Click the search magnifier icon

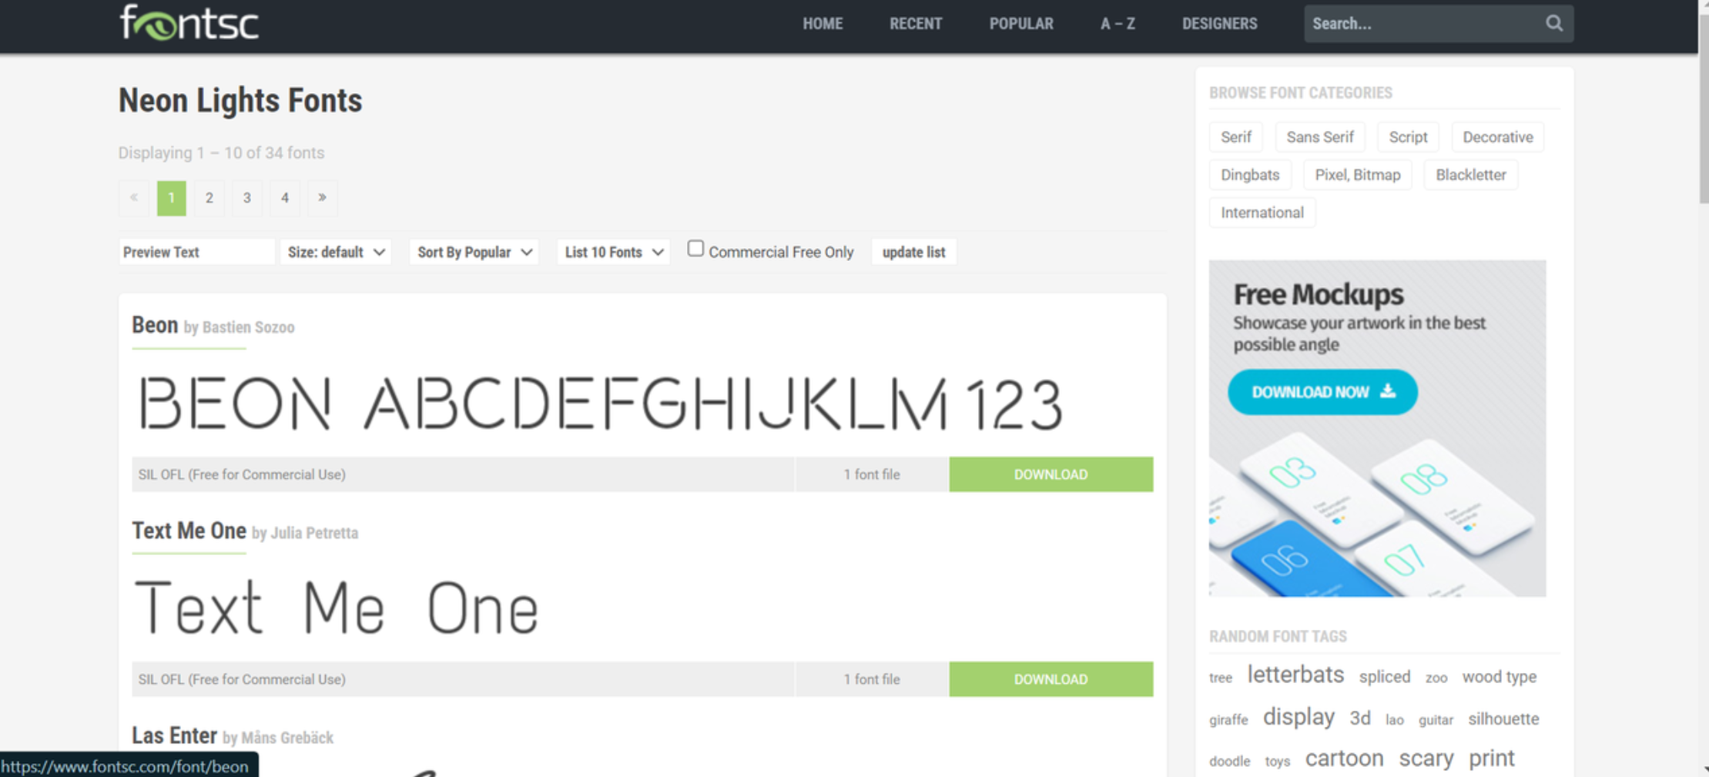[1554, 23]
